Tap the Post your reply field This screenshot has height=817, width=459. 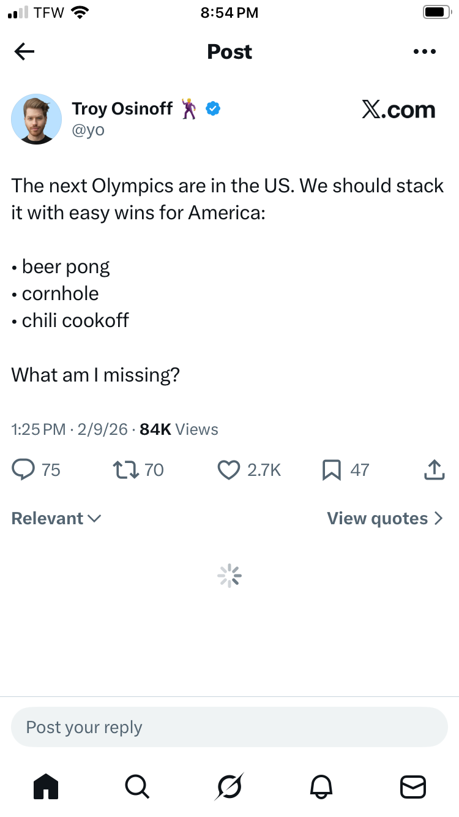[x=229, y=727]
